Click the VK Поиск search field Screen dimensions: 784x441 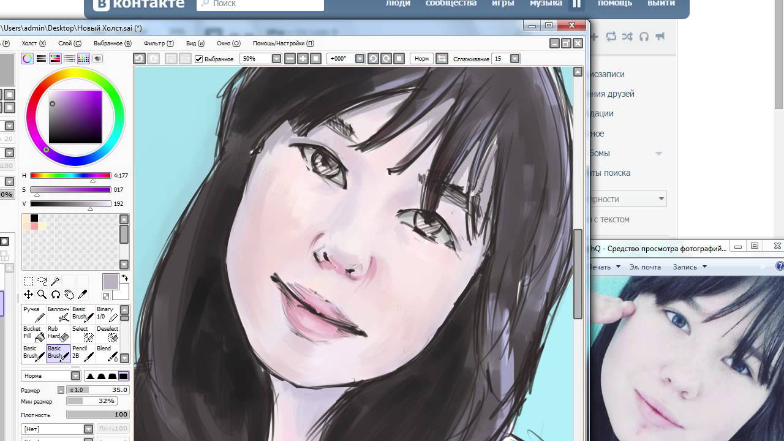[260, 4]
